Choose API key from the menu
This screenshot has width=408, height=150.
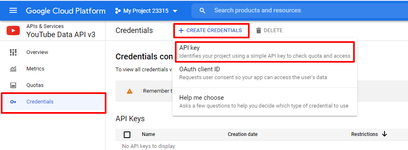tap(264, 52)
